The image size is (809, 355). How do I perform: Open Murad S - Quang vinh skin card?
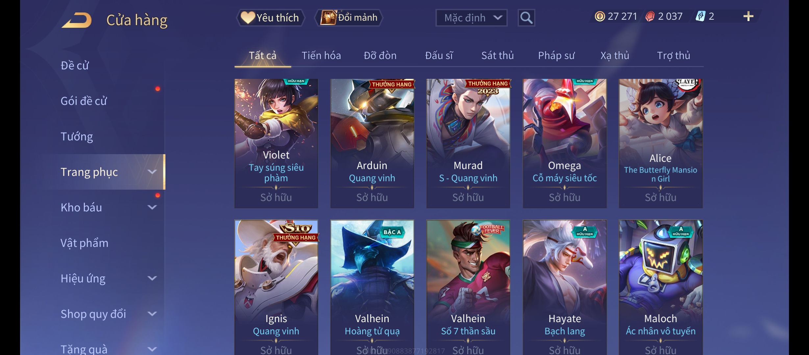[468, 143]
